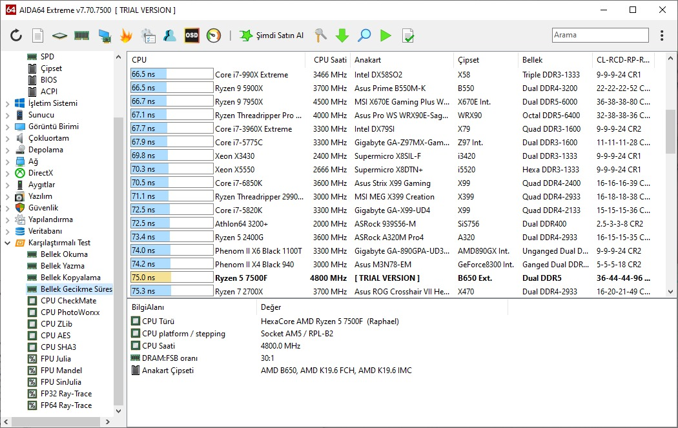Open the FPU Mandel benchmark
This screenshot has width=678, height=428.
point(61,371)
